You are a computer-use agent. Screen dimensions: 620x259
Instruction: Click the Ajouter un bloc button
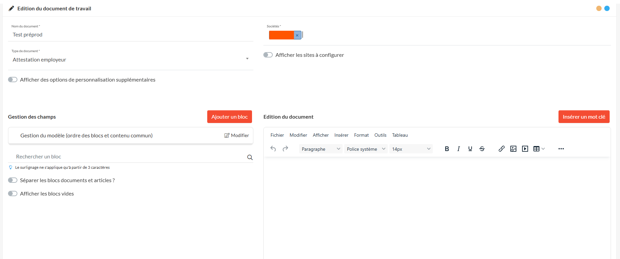229,117
